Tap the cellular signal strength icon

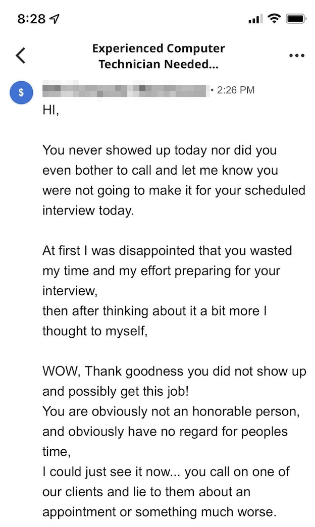pyautogui.click(x=255, y=19)
